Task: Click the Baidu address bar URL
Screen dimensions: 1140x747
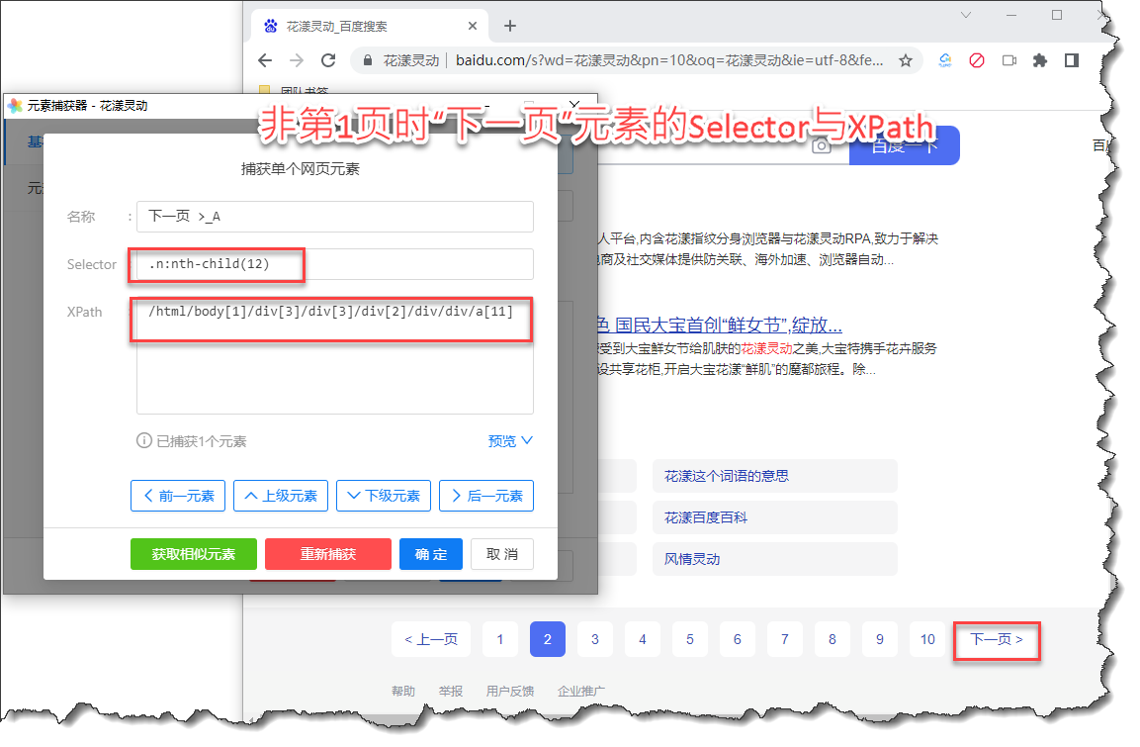Action: coord(669,60)
